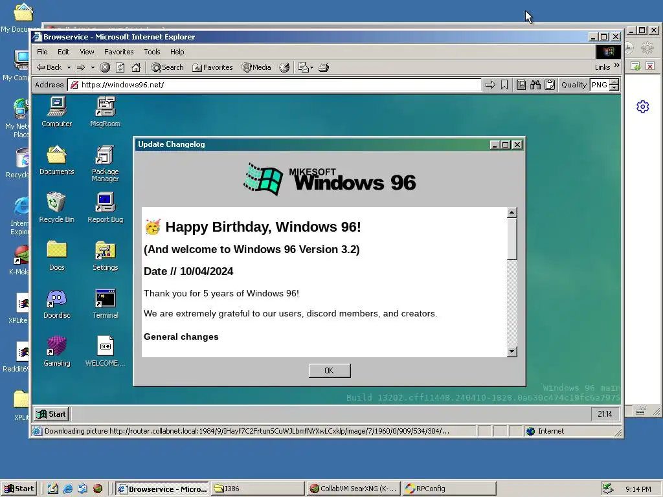Click the Print icon in toolbar
This screenshot has height=497, width=663.
pos(324,67)
